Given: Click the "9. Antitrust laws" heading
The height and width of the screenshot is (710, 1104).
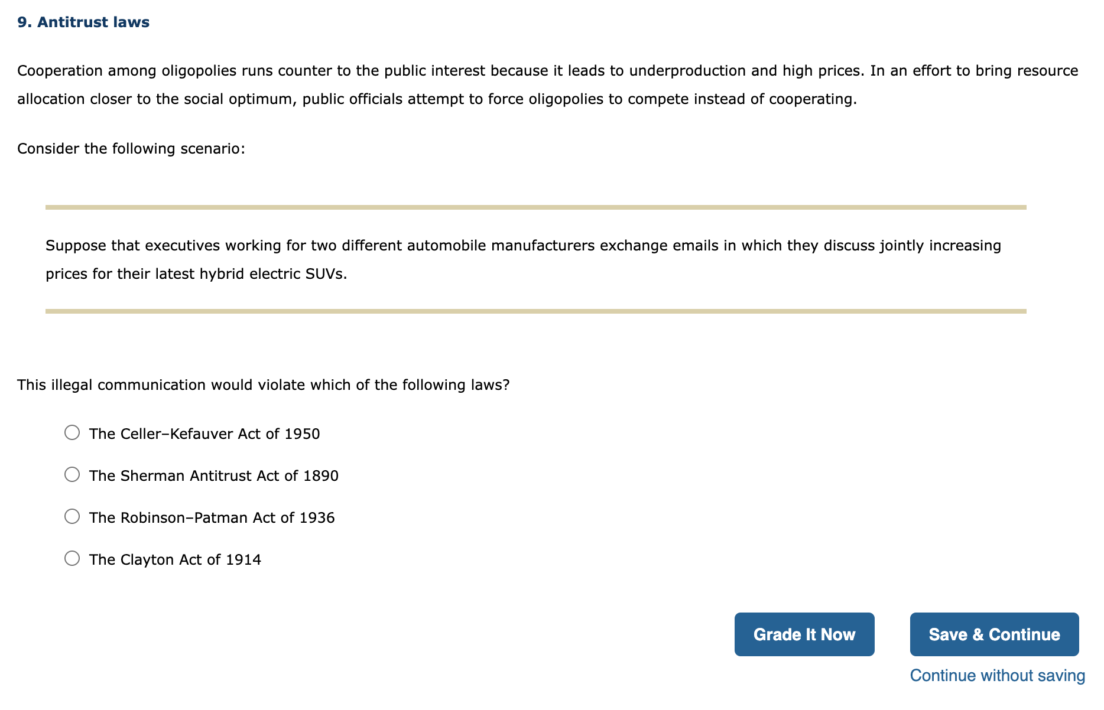Looking at the screenshot, I should pyautogui.click(x=83, y=22).
